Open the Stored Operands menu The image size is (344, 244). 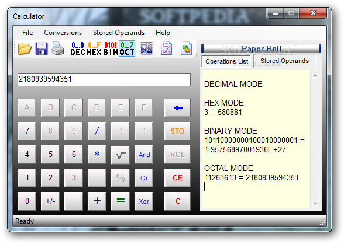tap(119, 33)
